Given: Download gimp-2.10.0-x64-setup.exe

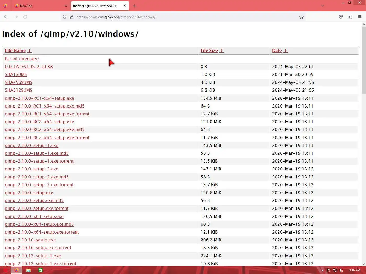Looking at the screenshot, I should tap(34, 216).
